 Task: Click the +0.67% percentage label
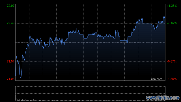[x=172, y=23]
